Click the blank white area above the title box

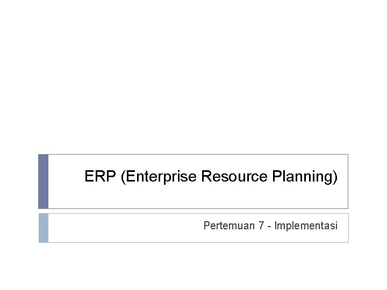(193, 81)
